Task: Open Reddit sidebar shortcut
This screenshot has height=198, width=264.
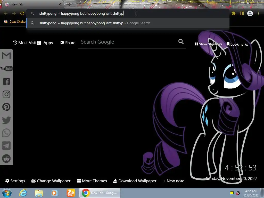Action: tap(6, 159)
